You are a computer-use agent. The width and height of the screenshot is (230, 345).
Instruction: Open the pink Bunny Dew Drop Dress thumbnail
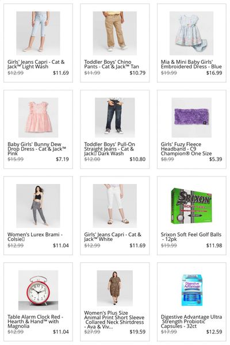click(x=38, y=117)
